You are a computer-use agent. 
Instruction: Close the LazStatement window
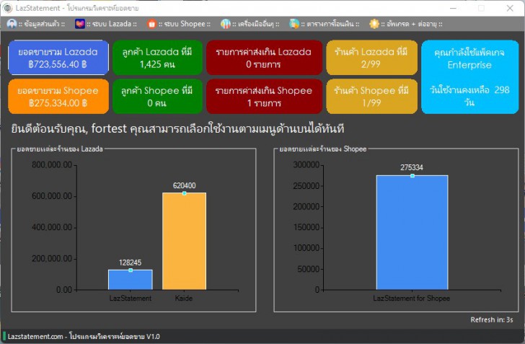pyautogui.click(x=510, y=8)
